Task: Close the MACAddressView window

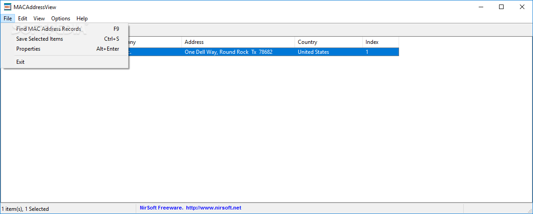Action: tap(522, 7)
